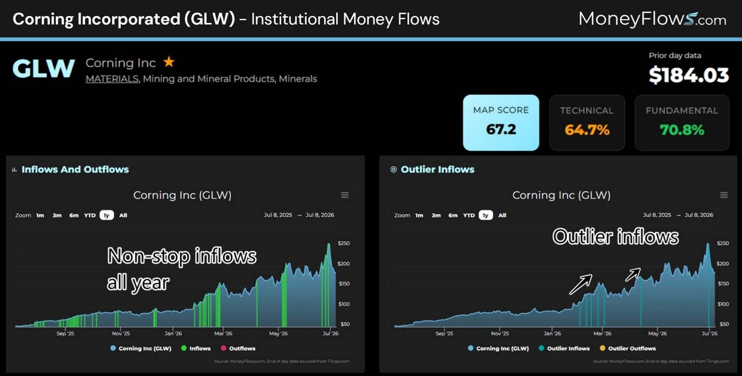
Task: Click the MoneyFlows.com logo in the header
Action: pyautogui.click(x=652, y=19)
